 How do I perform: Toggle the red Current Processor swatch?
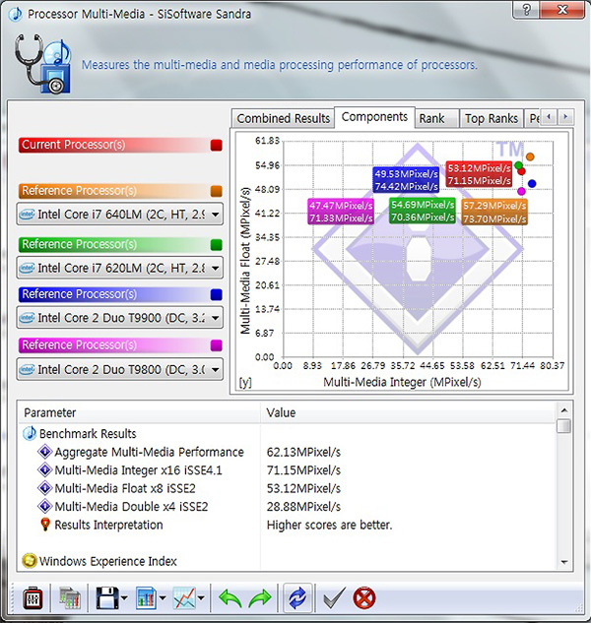[217, 146]
